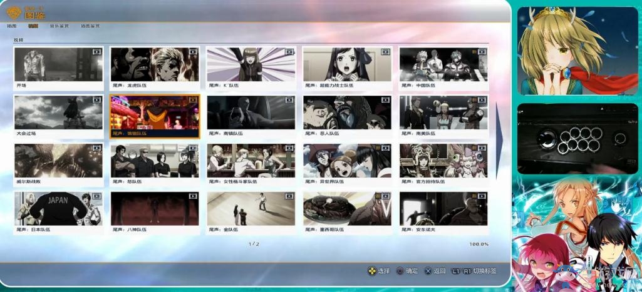Click the 图鉴 gallery title
This screenshot has width=642, height=292.
(x=35, y=15)
